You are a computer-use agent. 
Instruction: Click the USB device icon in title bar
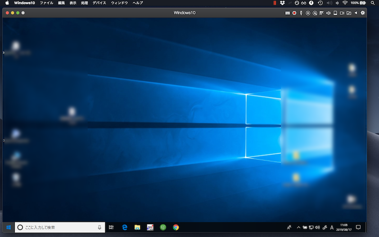pos(301,13)
